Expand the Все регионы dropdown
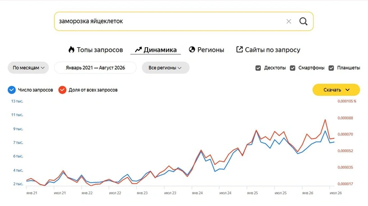 (x=165, y=68)
